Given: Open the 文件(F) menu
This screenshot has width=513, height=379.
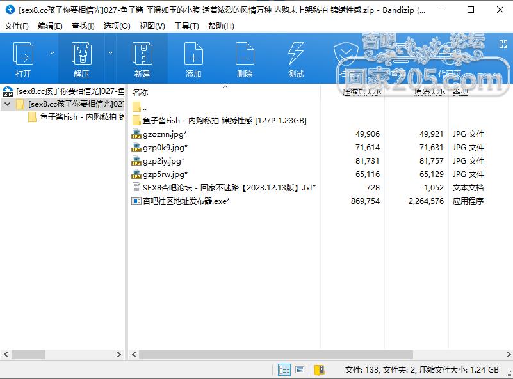Looking at the screenshot, I should coord(17,26).
